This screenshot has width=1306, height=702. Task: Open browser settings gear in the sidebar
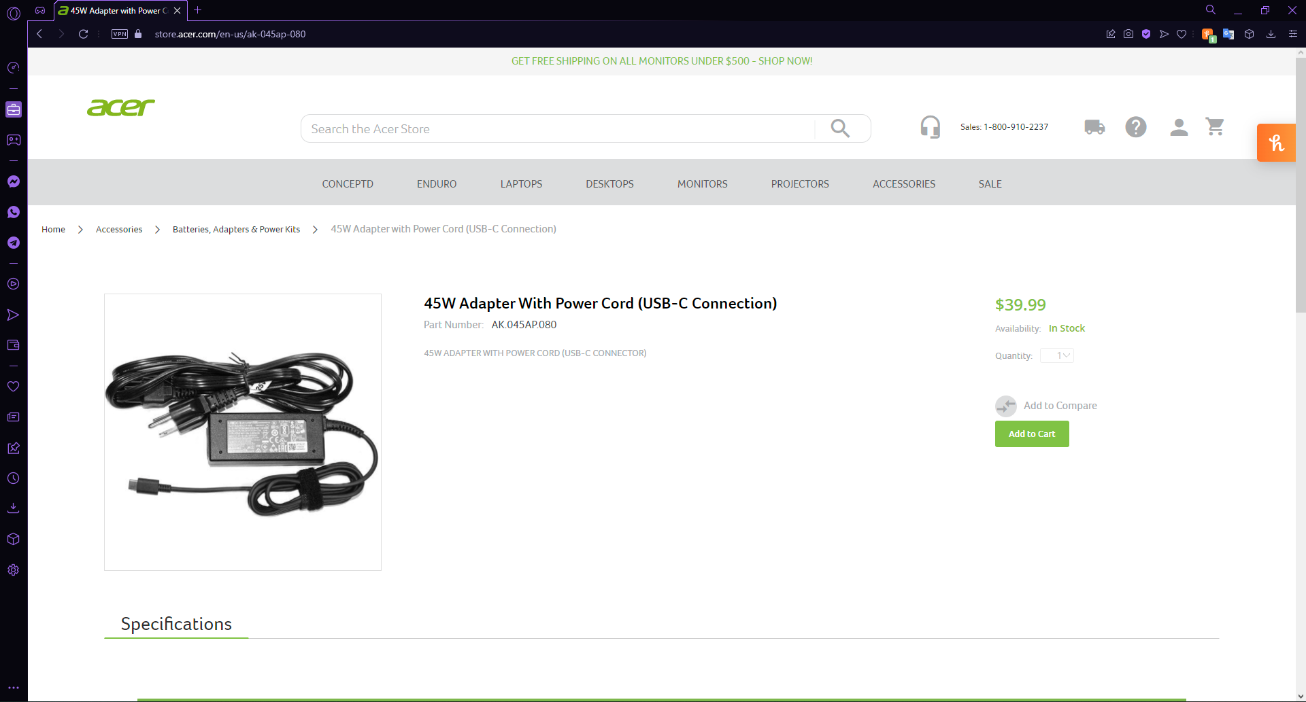pyautogui.click(x=14, y=570)
